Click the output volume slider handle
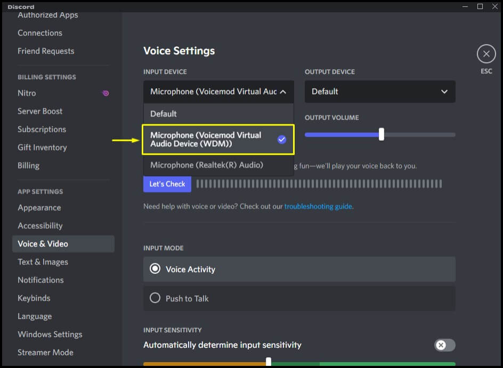Screen dimensions: 503x368 [382, 135]
